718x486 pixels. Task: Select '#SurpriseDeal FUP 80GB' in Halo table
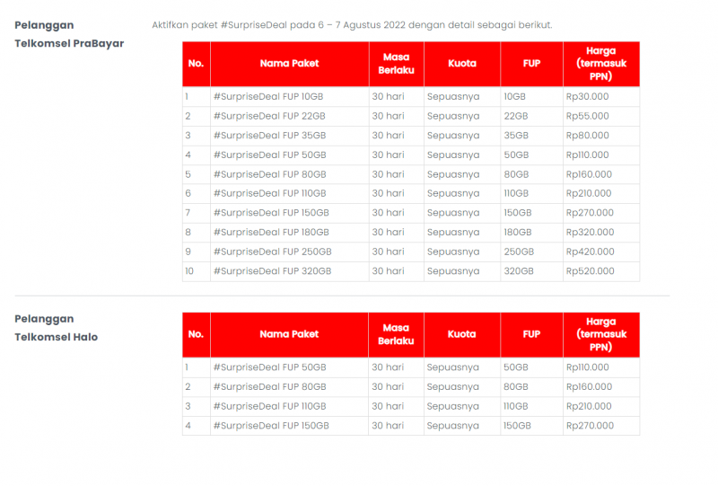[x=270, y=387]
